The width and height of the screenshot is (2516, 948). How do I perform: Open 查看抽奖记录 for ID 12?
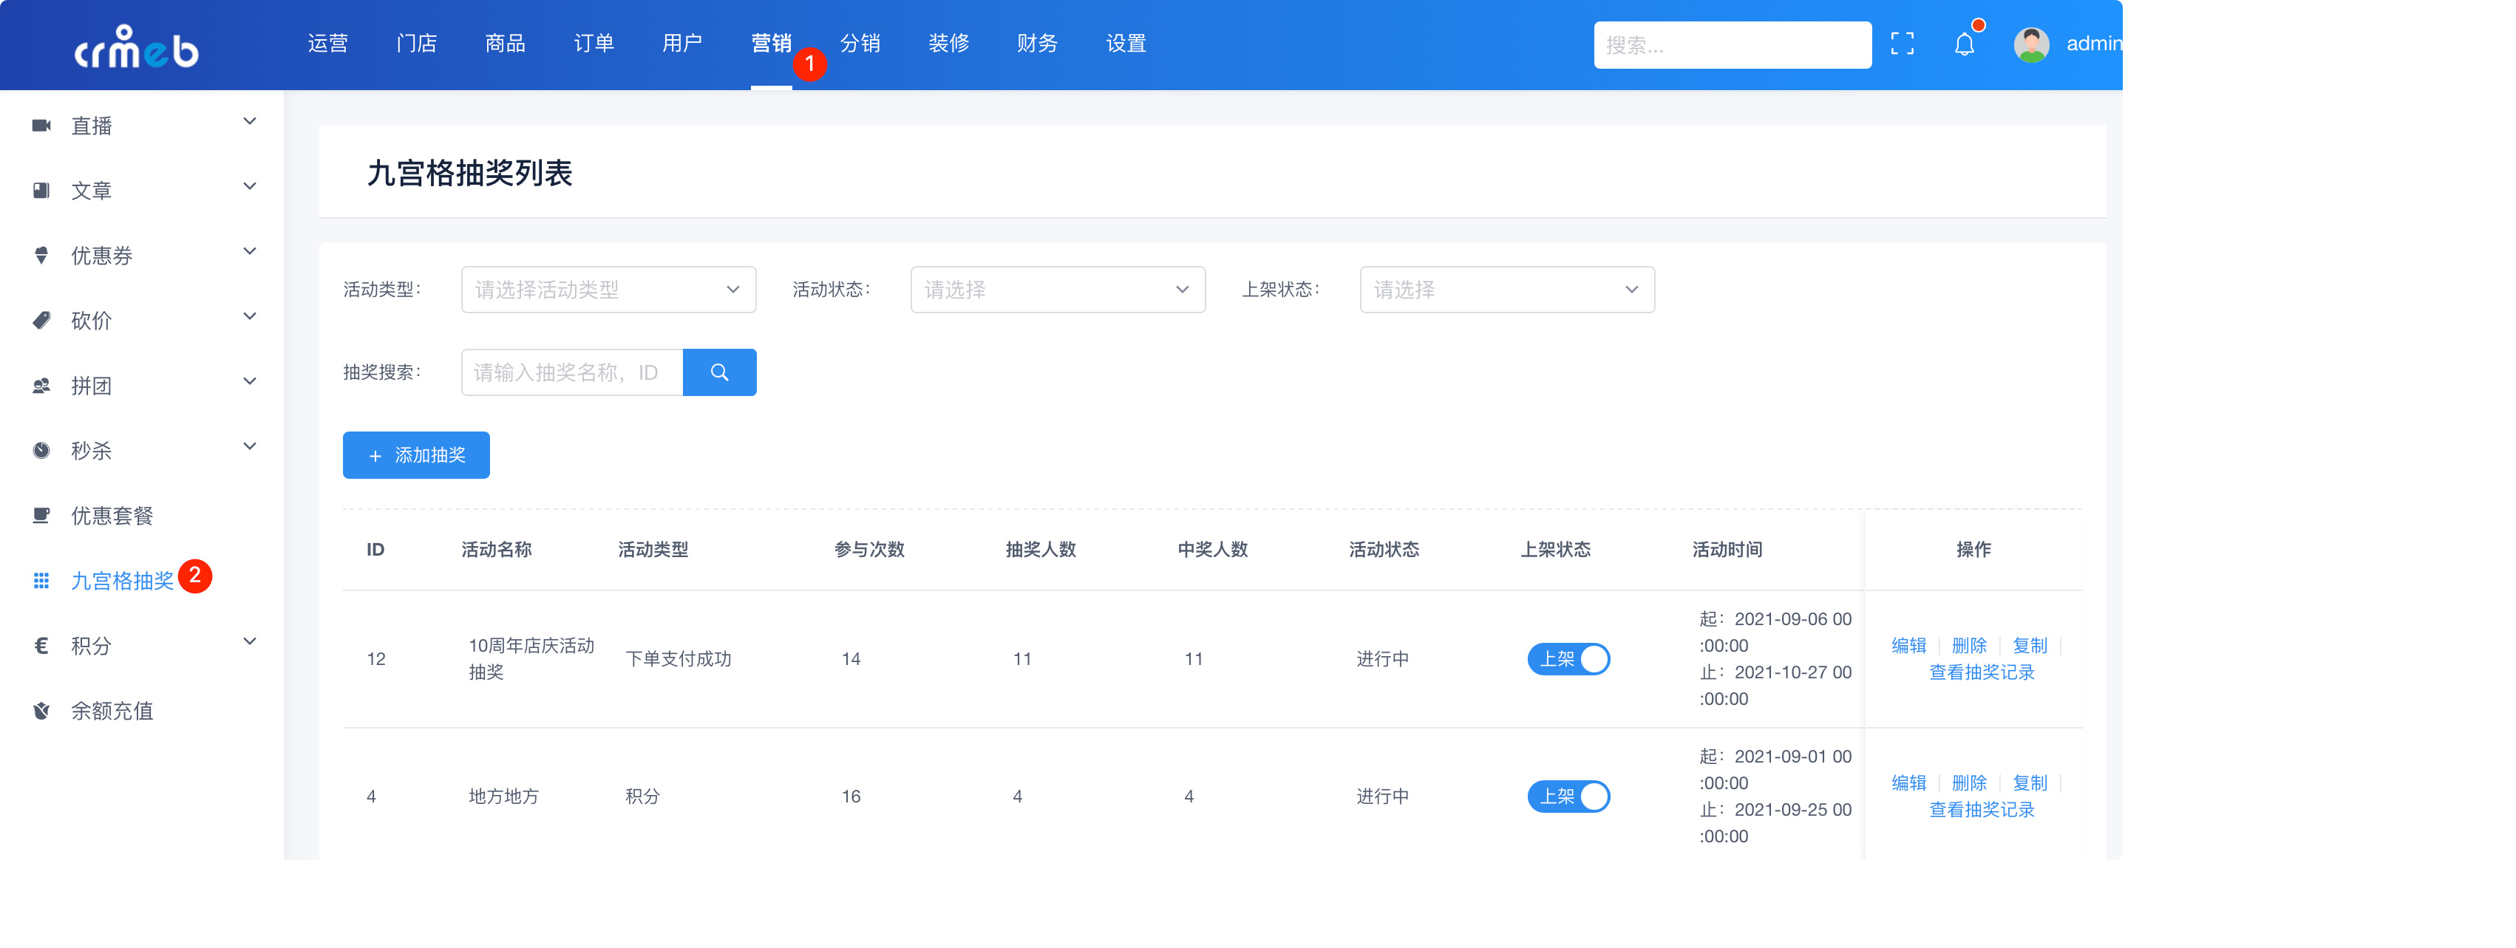coord(1982,672)
